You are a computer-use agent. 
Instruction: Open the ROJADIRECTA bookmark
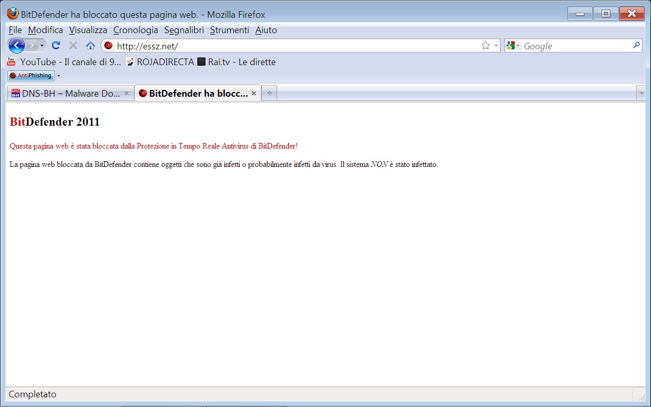pos(160,62)
